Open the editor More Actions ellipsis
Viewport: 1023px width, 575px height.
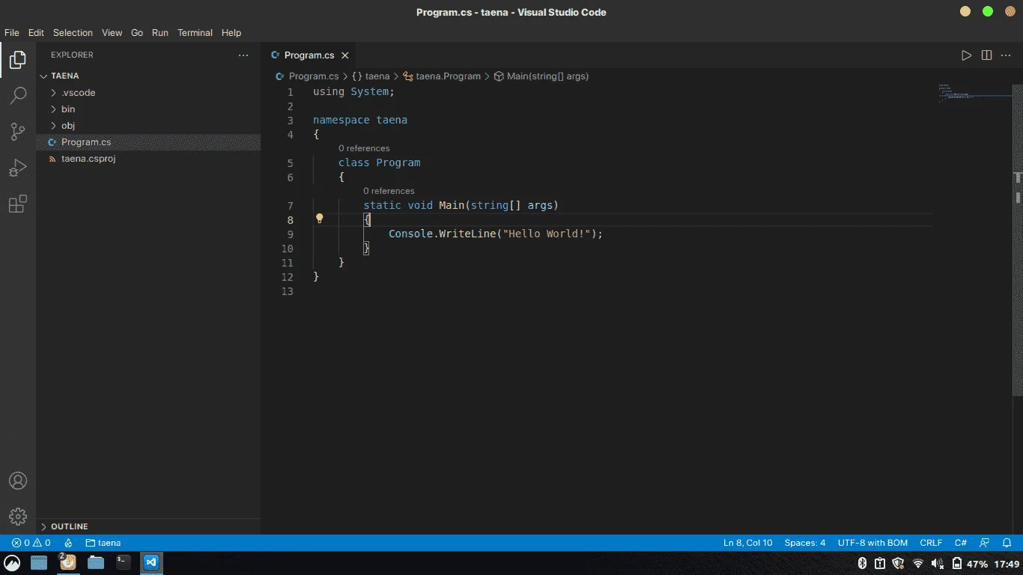coord(1007,55)
